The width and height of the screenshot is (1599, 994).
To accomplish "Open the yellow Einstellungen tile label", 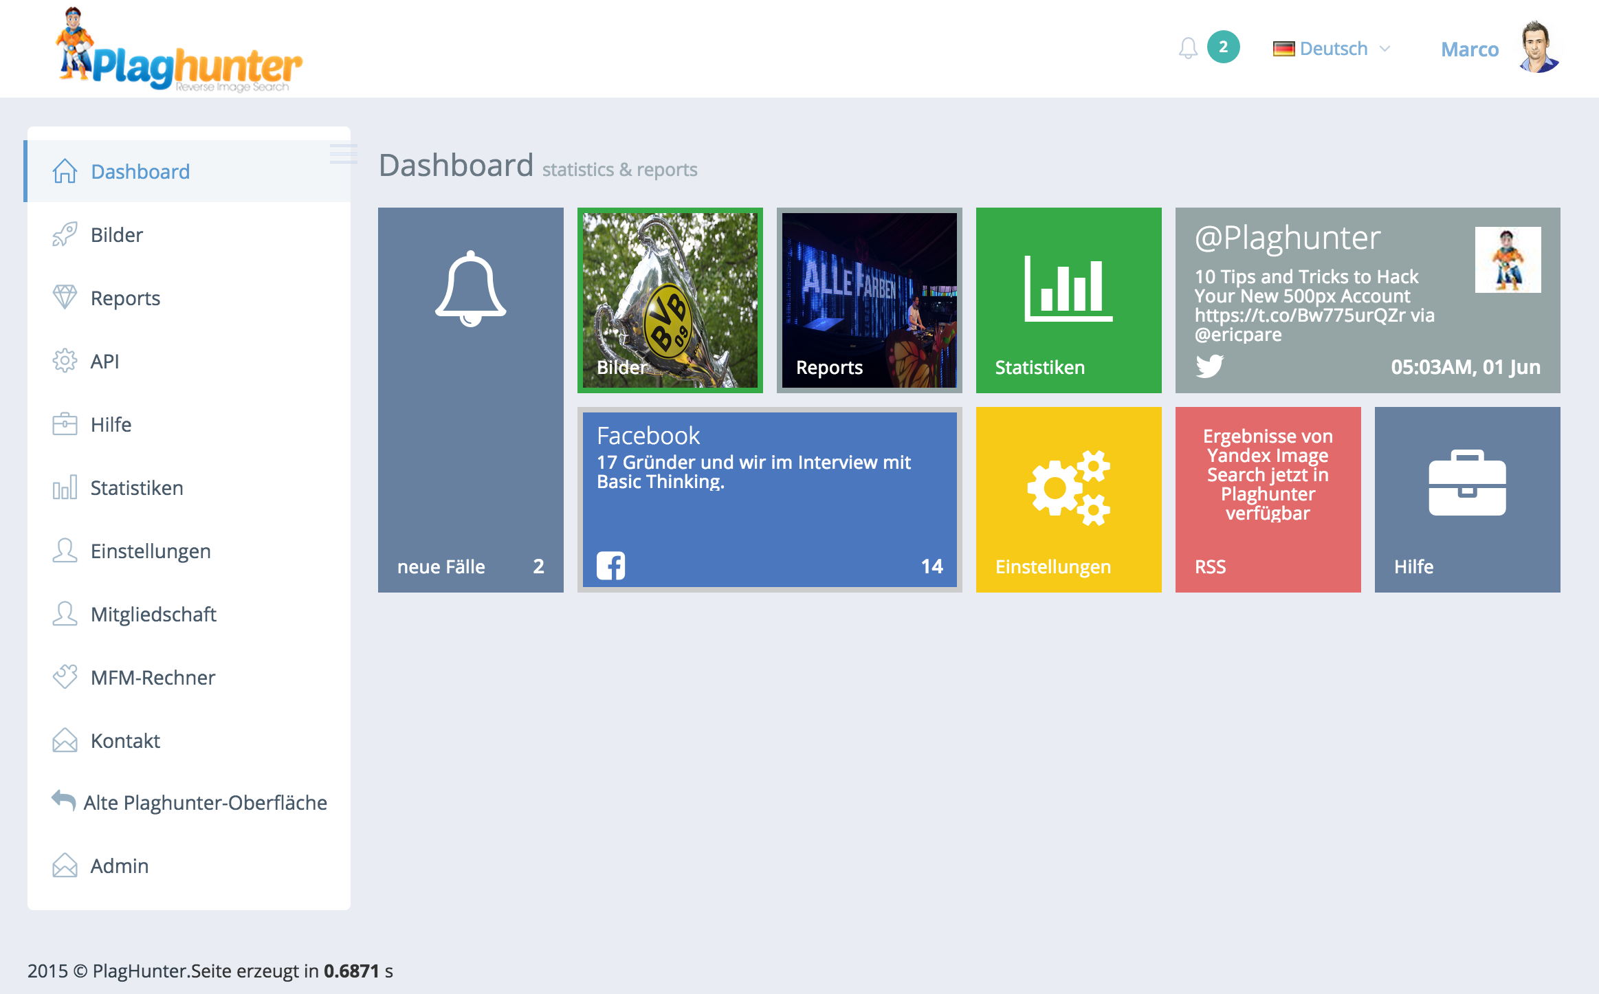I will (x=1053, y=566).
